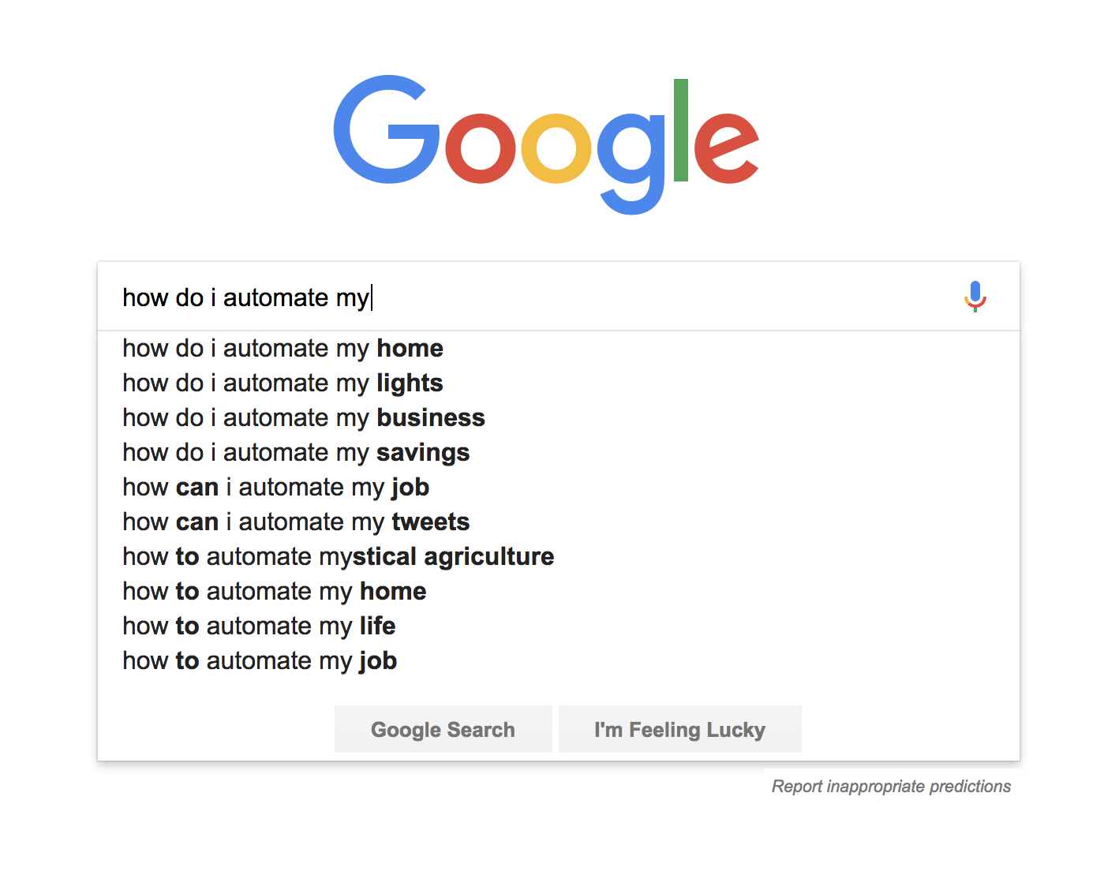Click the Google Search button
1119x890 pixels.
[x=443, y=729]
